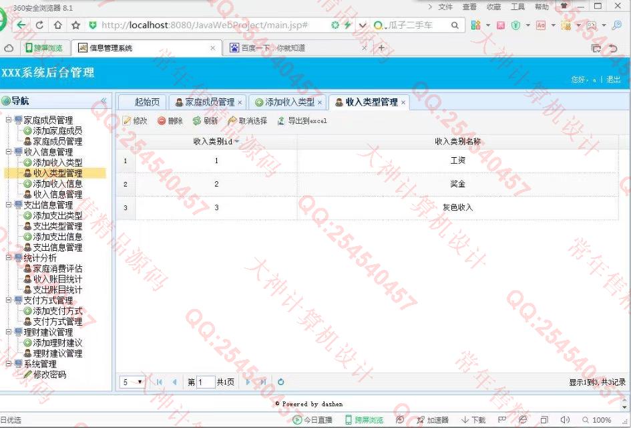Click 今日直播 status bar icon

[x=312, y=420]
